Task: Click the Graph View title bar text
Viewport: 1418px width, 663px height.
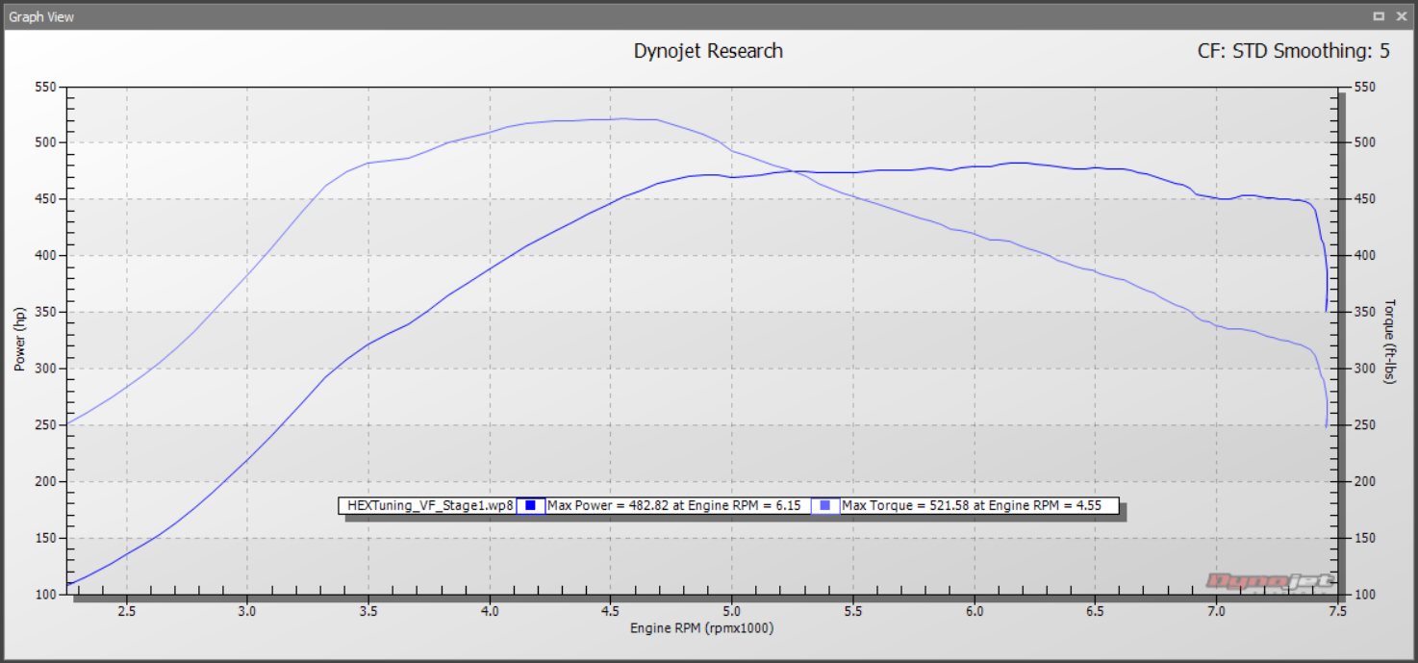Action: point(41,16)
